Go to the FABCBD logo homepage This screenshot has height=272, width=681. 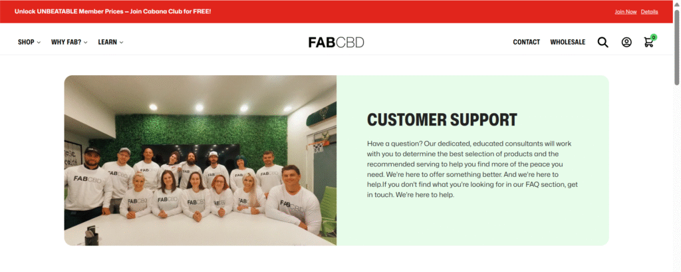point(336,42)
